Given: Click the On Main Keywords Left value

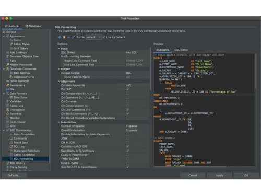Looking at the screenshot, I should [x=128, y=85].
